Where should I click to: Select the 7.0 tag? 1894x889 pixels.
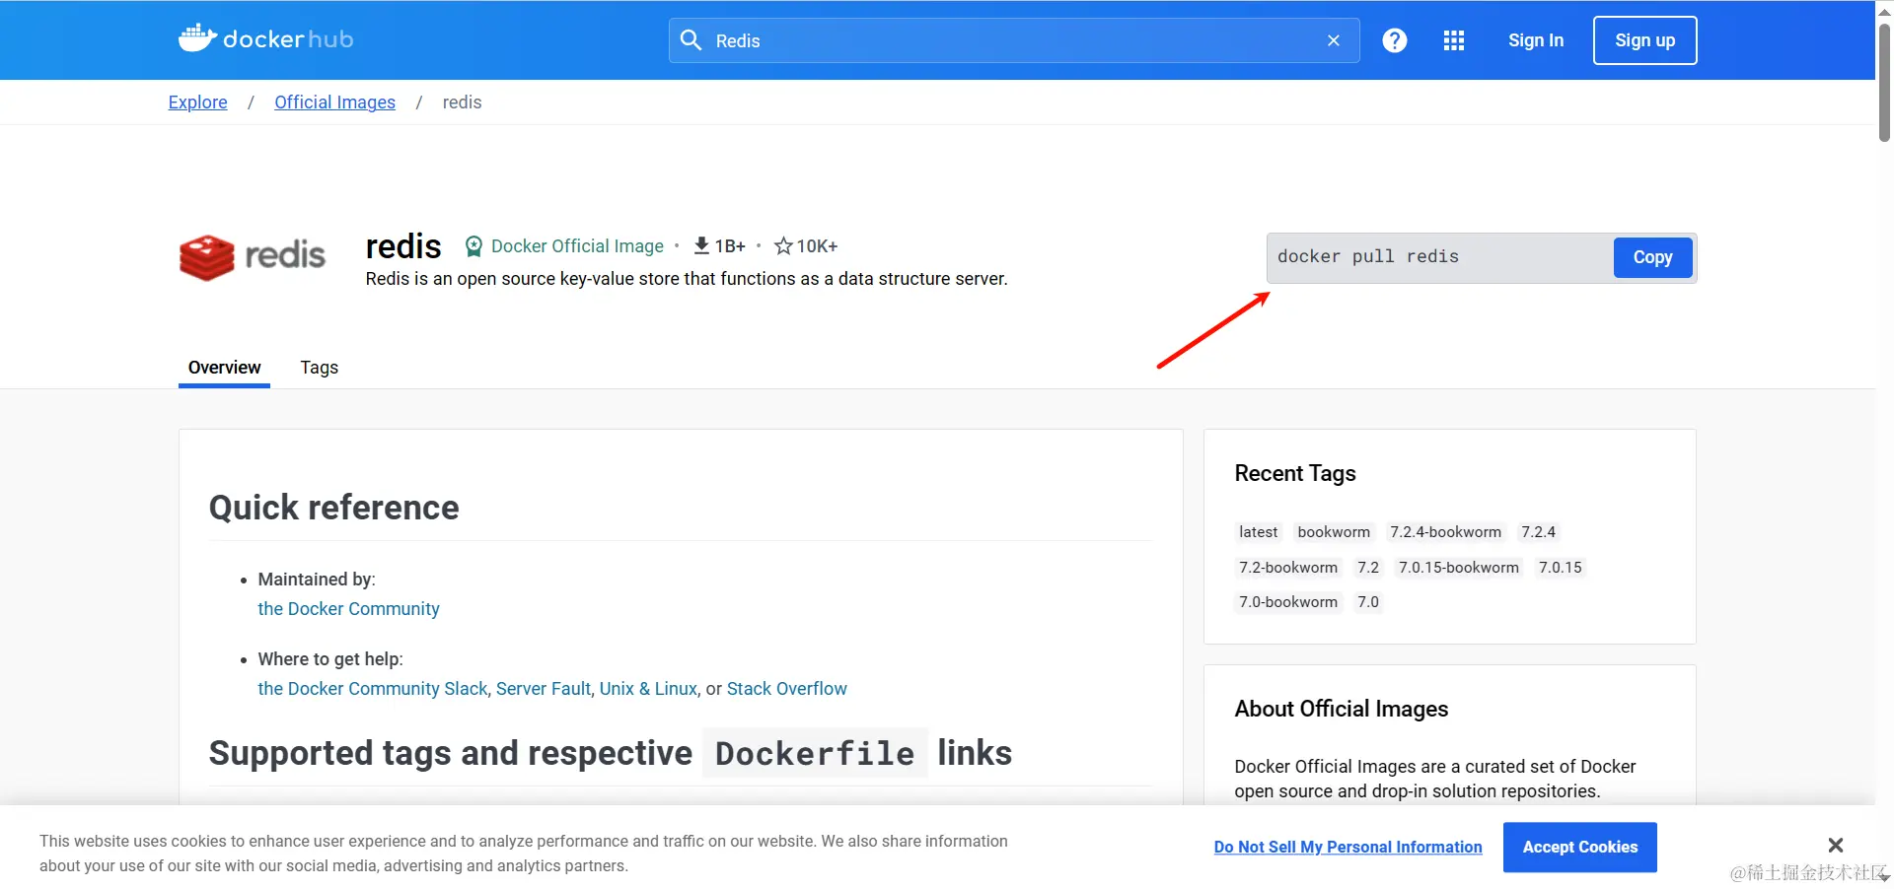1368,602
